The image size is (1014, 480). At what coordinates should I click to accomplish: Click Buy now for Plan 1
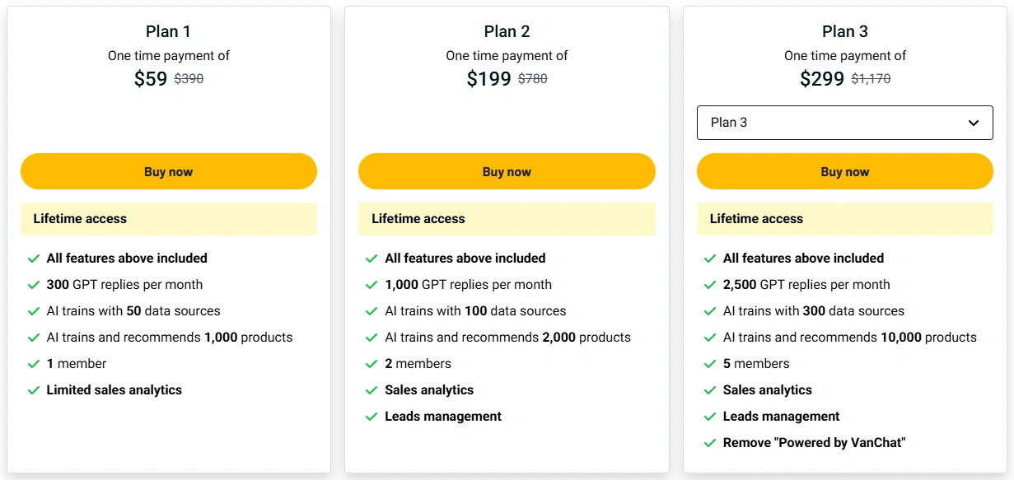tap(169, 171)
